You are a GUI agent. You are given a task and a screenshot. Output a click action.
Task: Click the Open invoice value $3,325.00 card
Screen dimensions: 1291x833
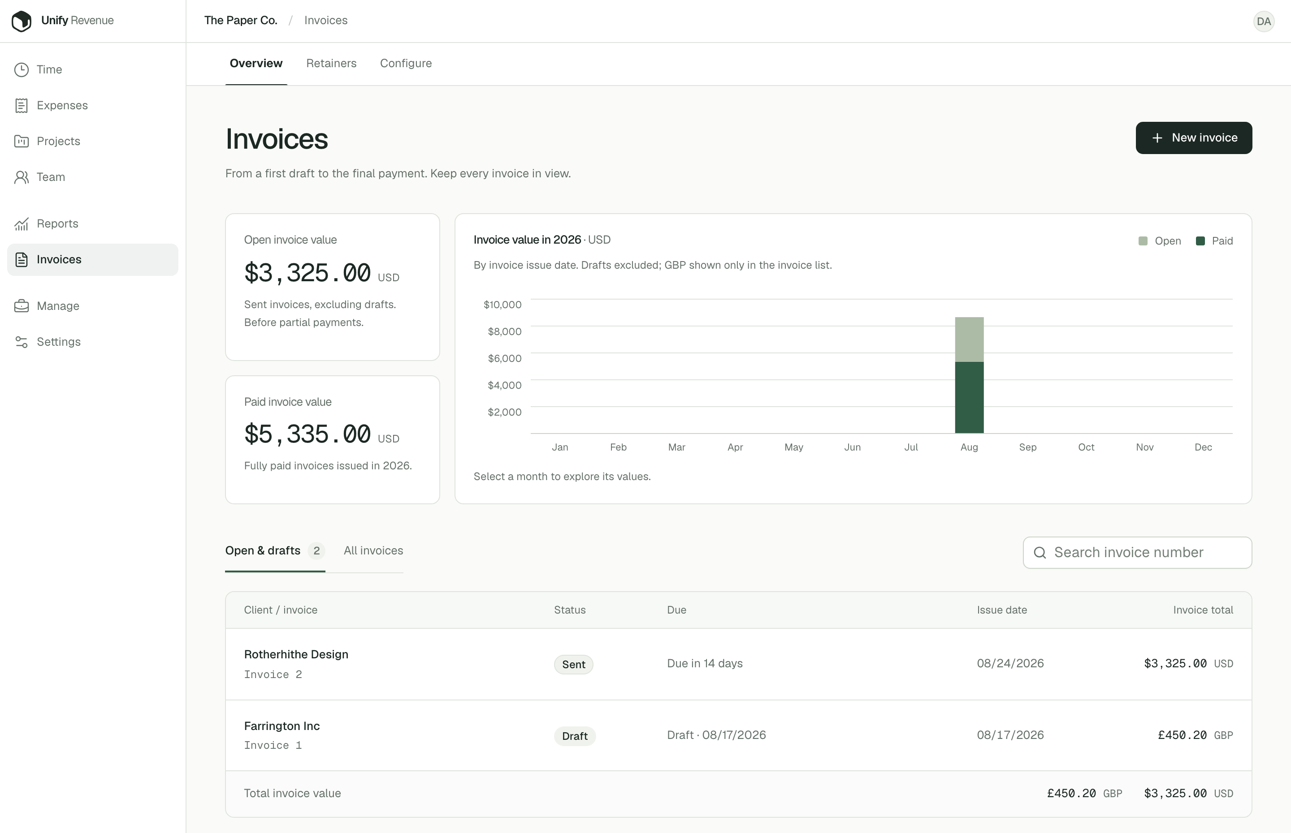332,287
